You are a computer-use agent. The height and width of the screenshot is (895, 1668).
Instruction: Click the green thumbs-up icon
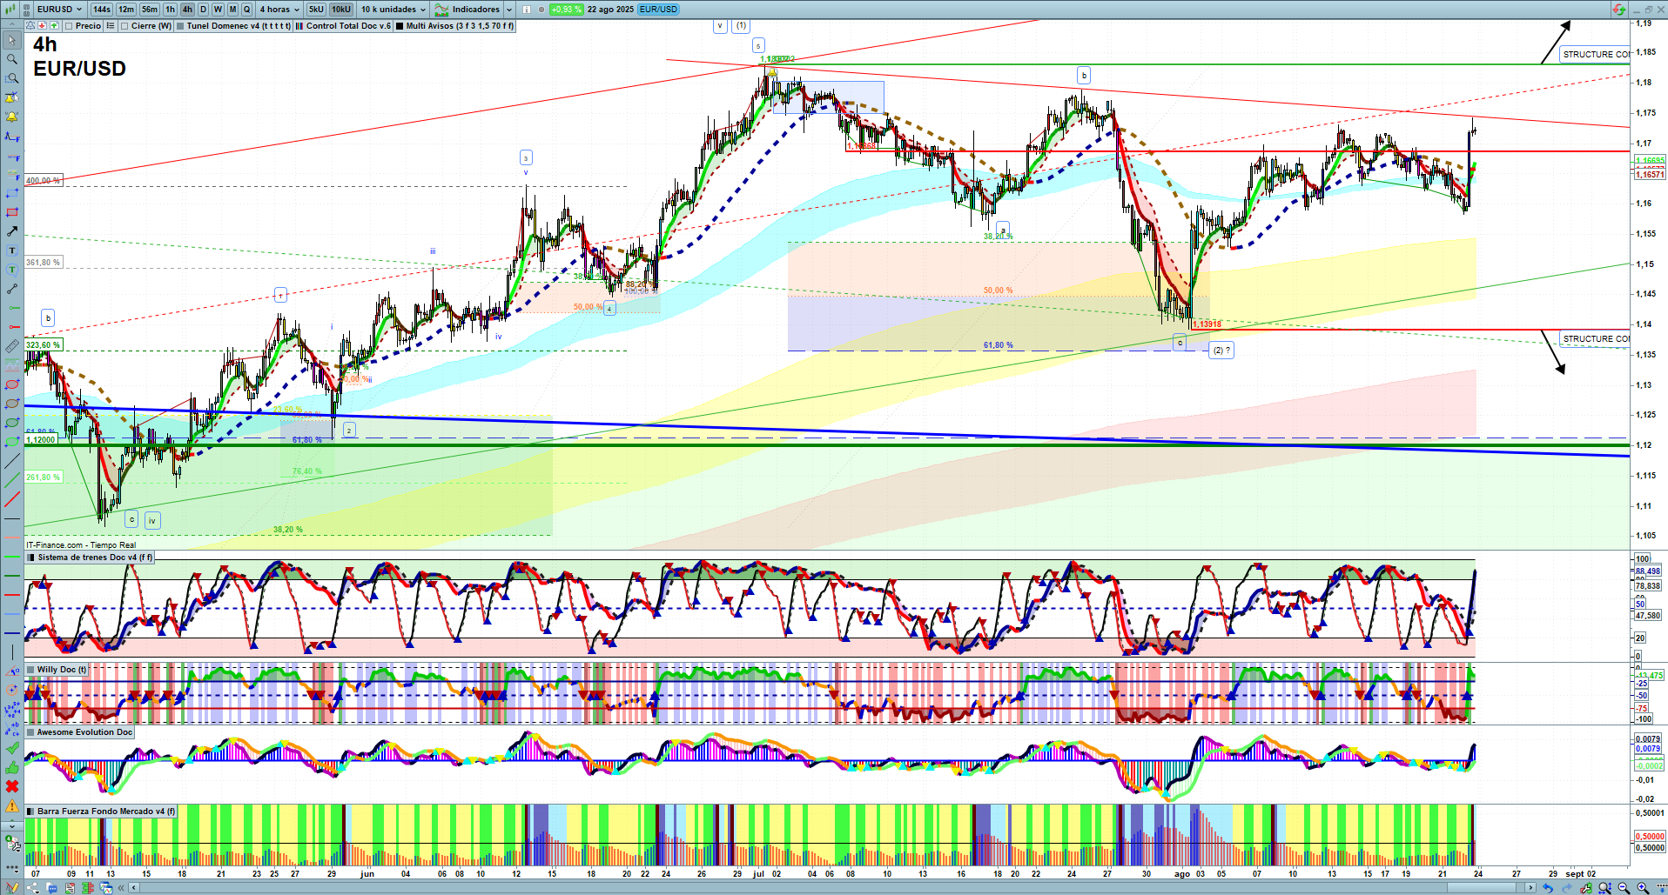click(12, 767)
